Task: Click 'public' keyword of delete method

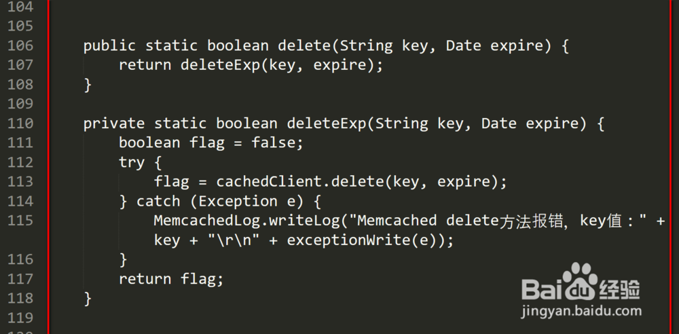Action: (x=109, y=46)
